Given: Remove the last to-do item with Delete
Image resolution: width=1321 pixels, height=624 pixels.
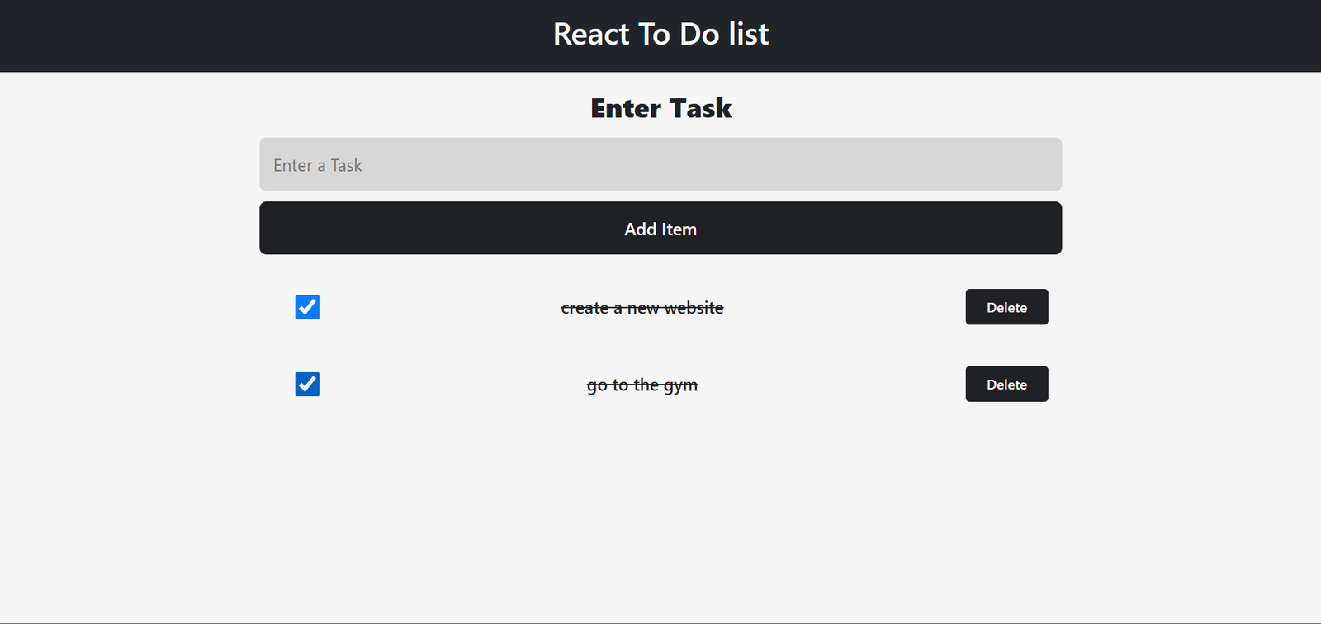Looking at the screenshot, I should click(x=1006, y=385).
